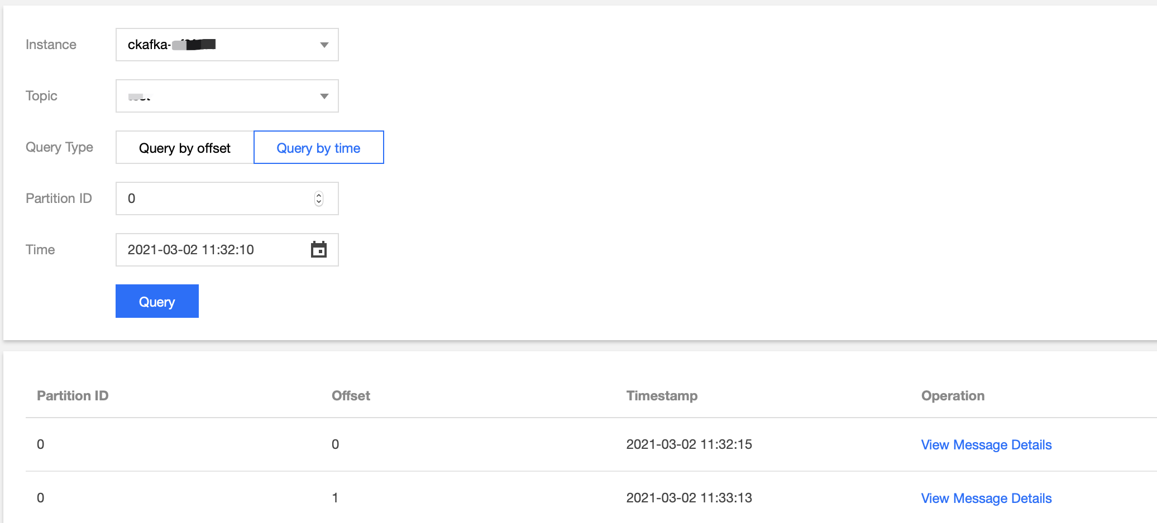
Task: Open the calendar picker icon
Action: (x=318, y=249)
